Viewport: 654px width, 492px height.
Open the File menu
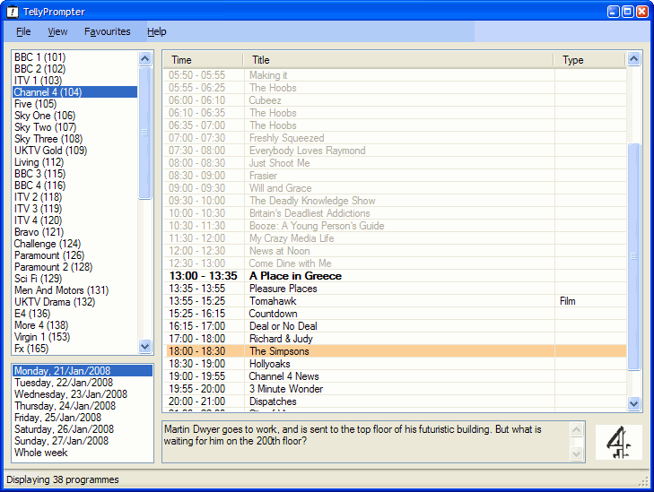click(x=23, y=31)
